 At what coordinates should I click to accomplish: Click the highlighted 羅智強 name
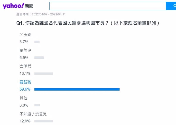coord(25,82)
